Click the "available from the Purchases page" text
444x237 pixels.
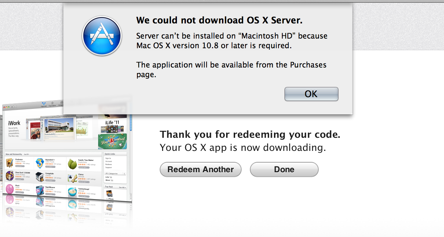[x=231, y=69]
